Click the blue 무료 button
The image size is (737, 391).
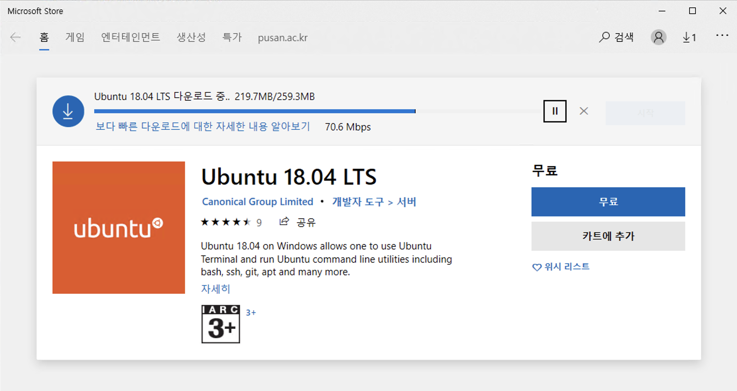coord(608,202)
